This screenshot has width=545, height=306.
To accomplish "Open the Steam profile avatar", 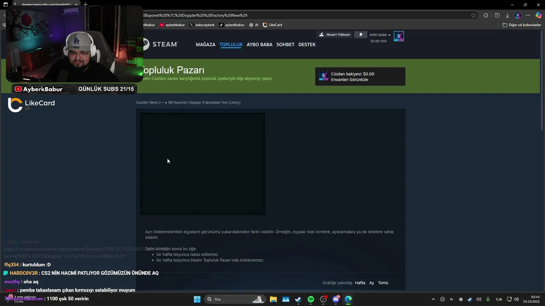I will tap(399, 37).
